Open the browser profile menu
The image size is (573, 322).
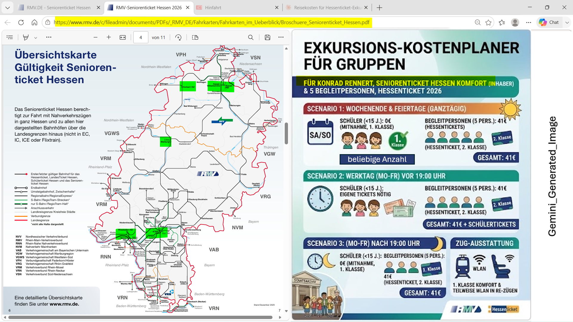pyautogui.click(x=515, y=22)
